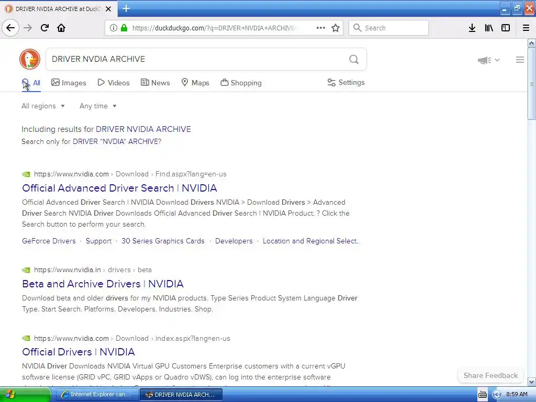Bookmark this page with the star icon
536x402 pixels.
coord(336,28)
